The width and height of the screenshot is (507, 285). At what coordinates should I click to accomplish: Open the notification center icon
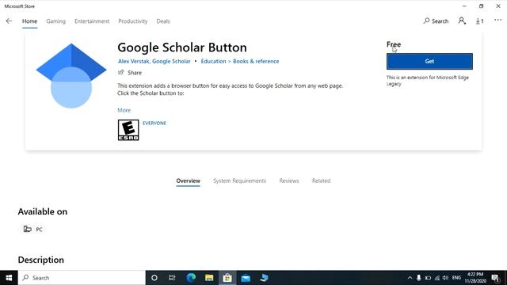[495, 278]
